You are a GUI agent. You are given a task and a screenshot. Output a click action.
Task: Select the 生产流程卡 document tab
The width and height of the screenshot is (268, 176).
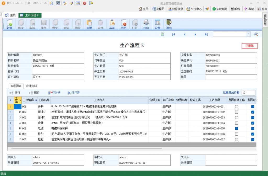[30, 15]
